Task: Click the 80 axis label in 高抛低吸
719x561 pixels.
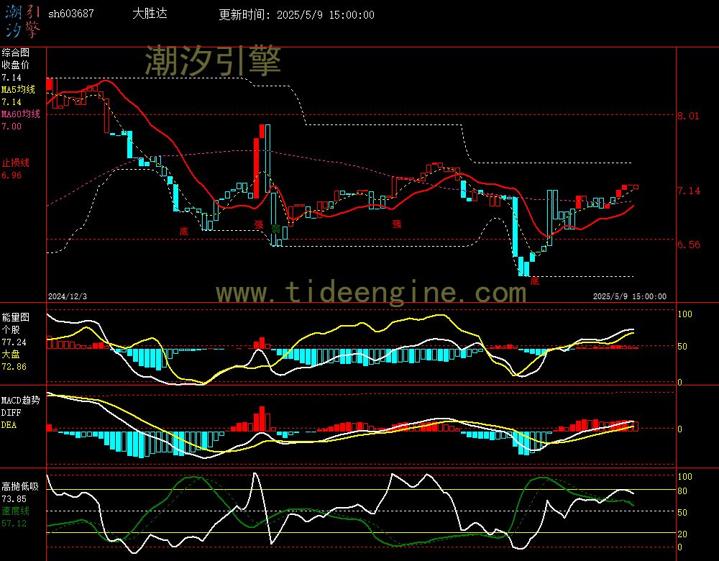Action: 682,491
